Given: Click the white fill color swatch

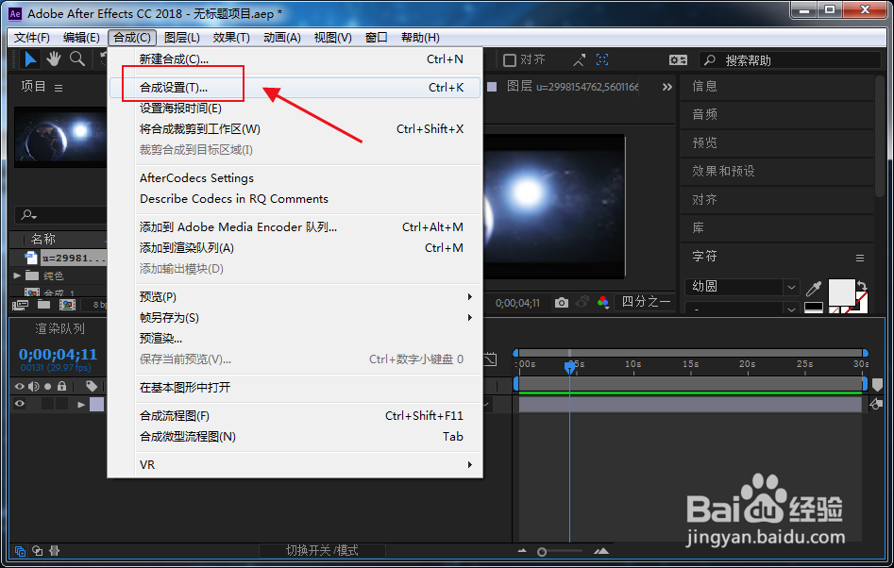Looking at the screenshot, I should [841, 292].
